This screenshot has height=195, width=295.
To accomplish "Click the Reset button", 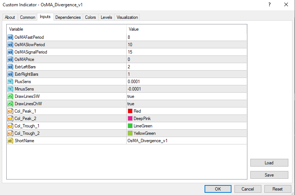I will coord(278,189).
